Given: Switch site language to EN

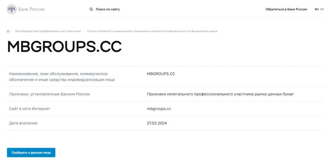Looking at the screenshot, I should tap(322, 9).
